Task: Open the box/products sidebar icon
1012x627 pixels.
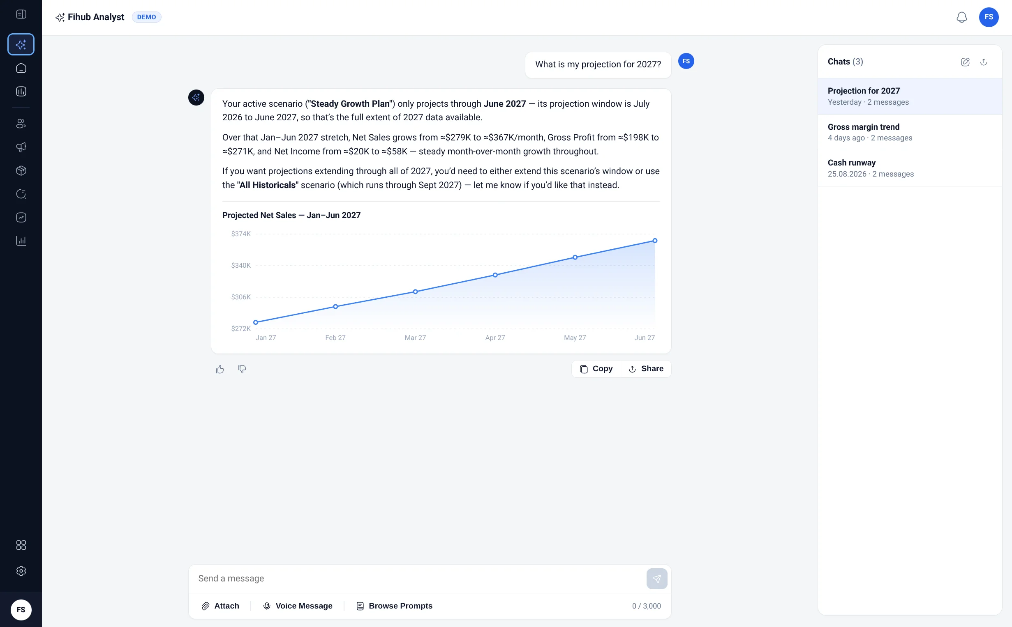Action: point(21,171)
